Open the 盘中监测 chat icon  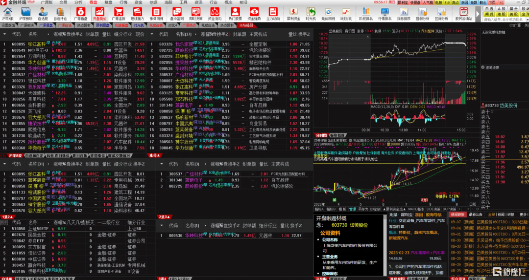[177, 13]
